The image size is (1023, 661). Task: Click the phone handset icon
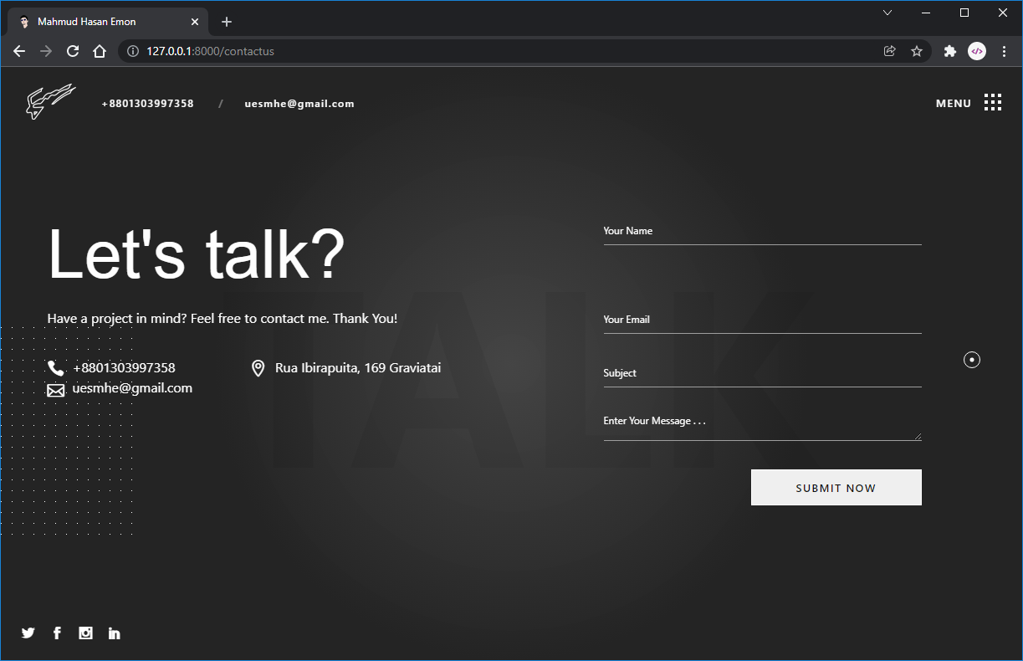point(56,368)
